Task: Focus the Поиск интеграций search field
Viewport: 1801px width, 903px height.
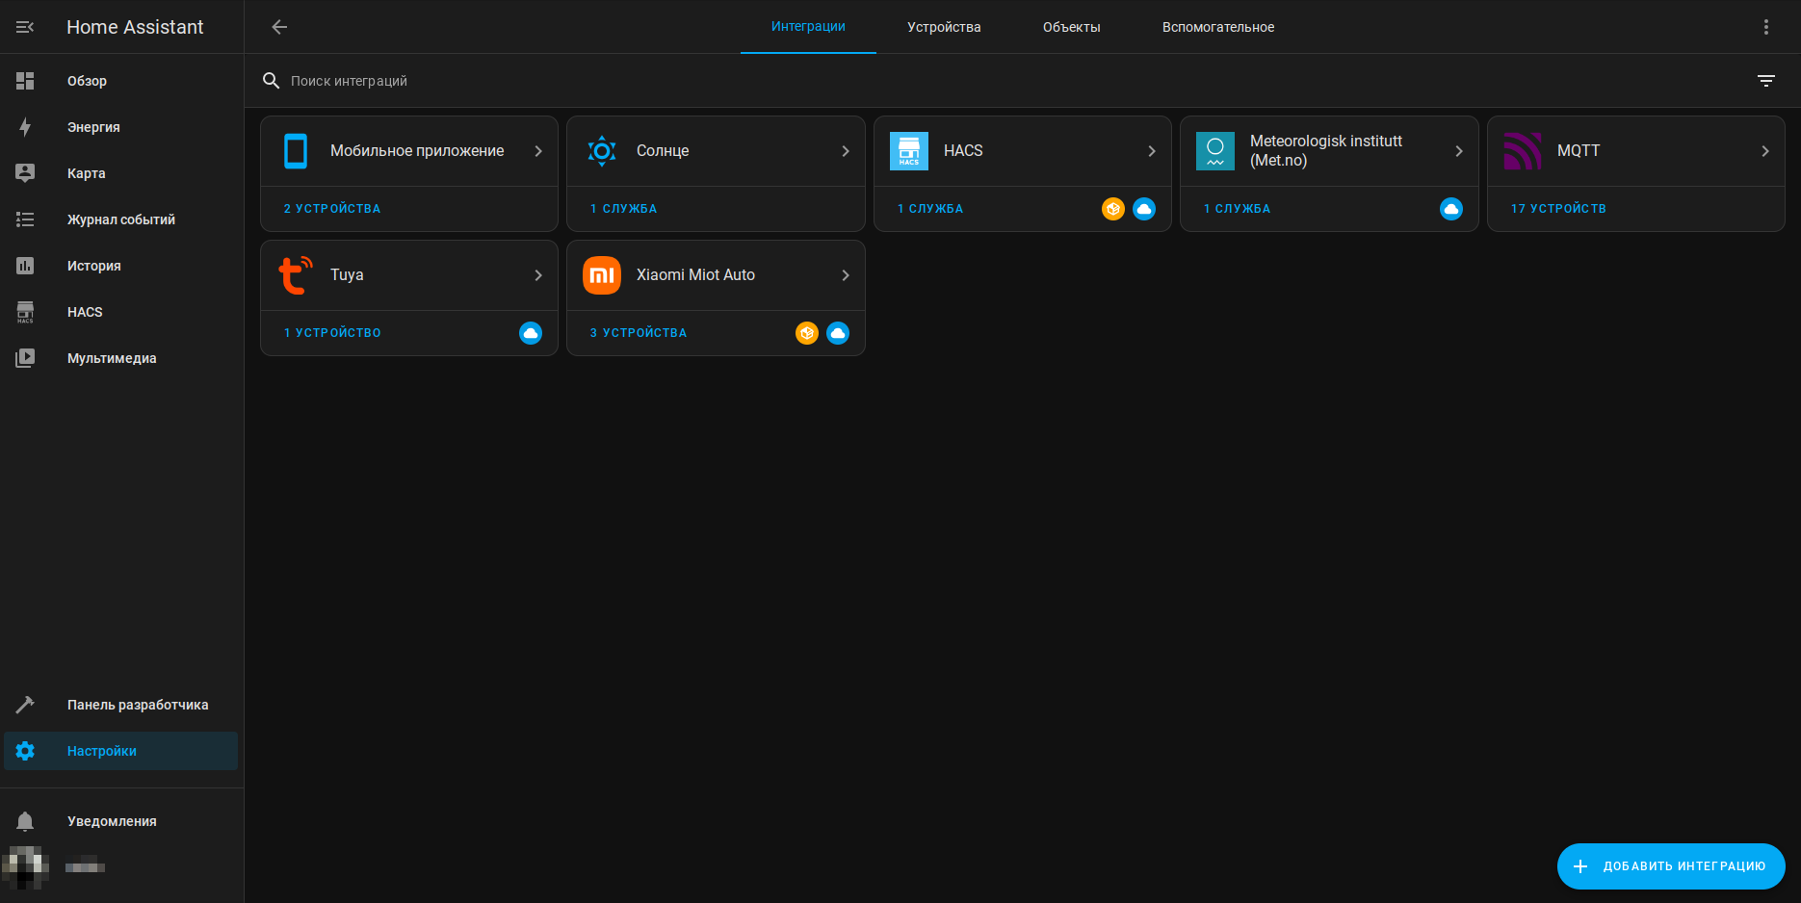Action: pos(1002,81)
